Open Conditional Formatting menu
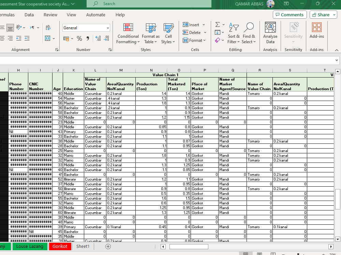The width and height of the screenshot is (341, 255). 128,33
